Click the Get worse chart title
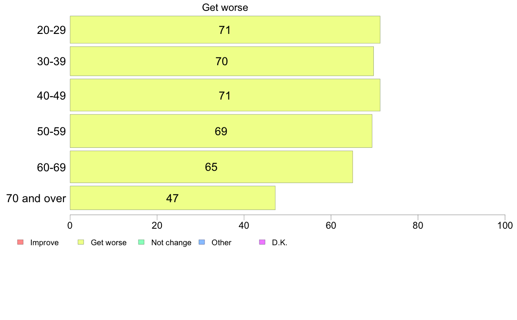Image resolution: width=517 pixels, height=320 pixels. coord(225,7)
